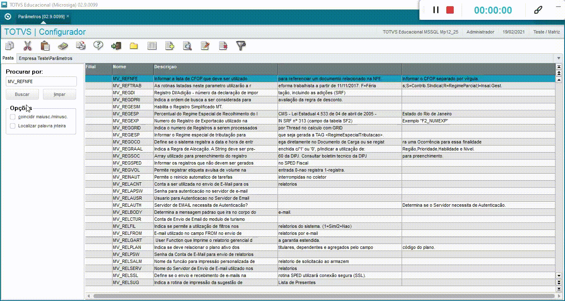Select row MV_RELAUTH

coord(320,205)
